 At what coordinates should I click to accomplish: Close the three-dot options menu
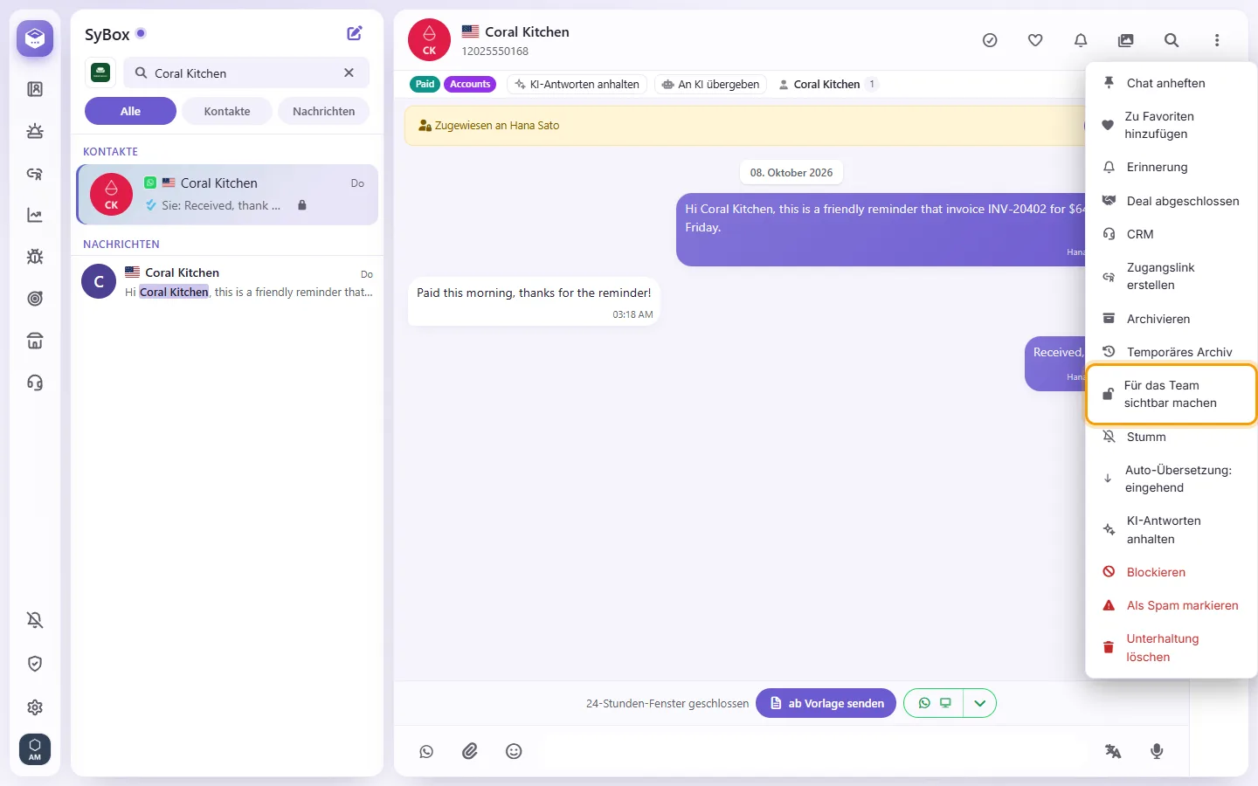click(1217, 40)
